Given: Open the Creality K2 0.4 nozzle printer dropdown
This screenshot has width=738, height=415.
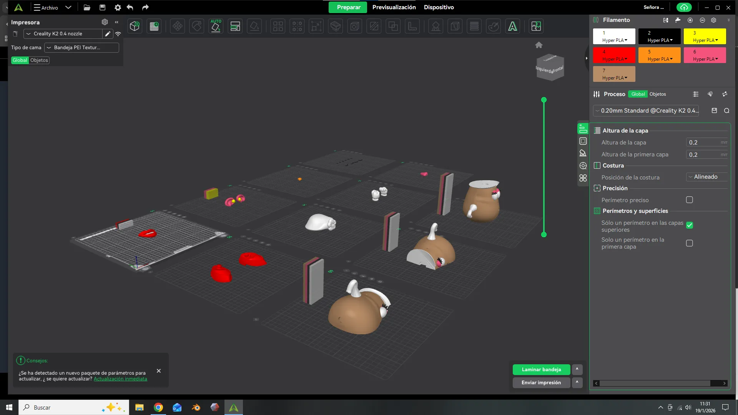Looking at the screenshot, I should coord(63,34).
